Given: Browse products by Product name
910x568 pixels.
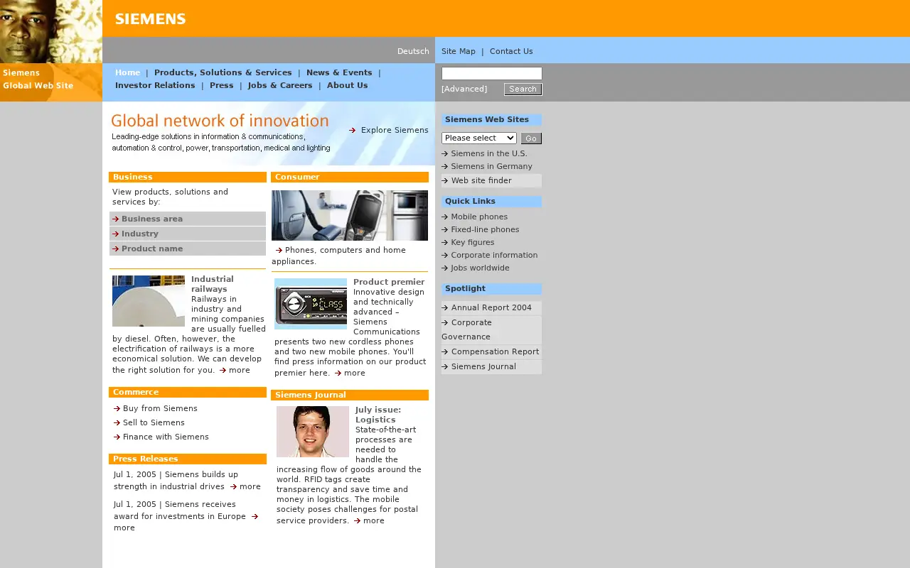Looking at the screenshot, I should 152,248.
